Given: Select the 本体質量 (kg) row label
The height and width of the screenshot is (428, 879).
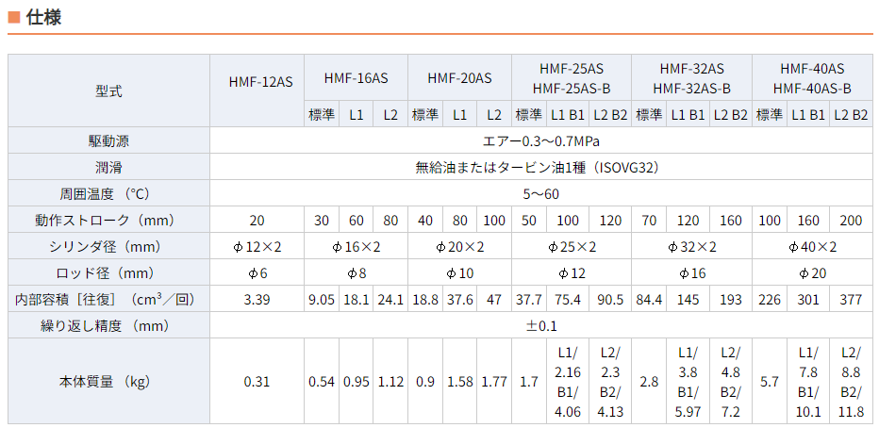Looking at the screenshot, I should 108,382.
